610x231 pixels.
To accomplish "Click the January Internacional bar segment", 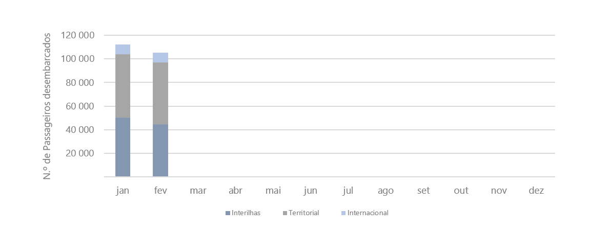I will coord(123,49).
